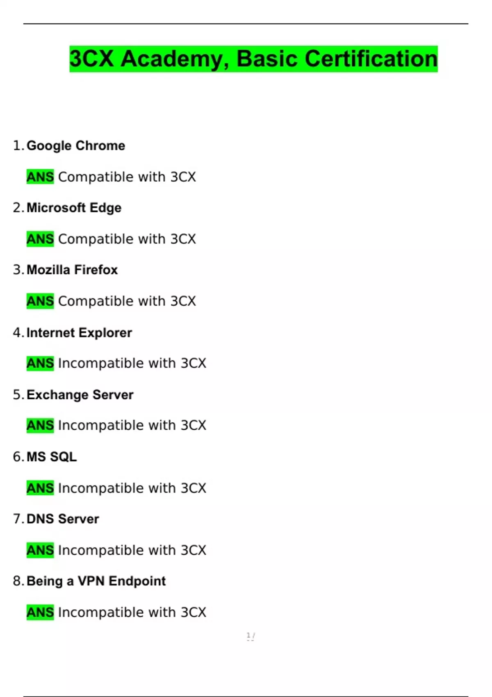
Task: Select the "Incompatible with 3CX" answer for DNS Server
Action: 132,550
